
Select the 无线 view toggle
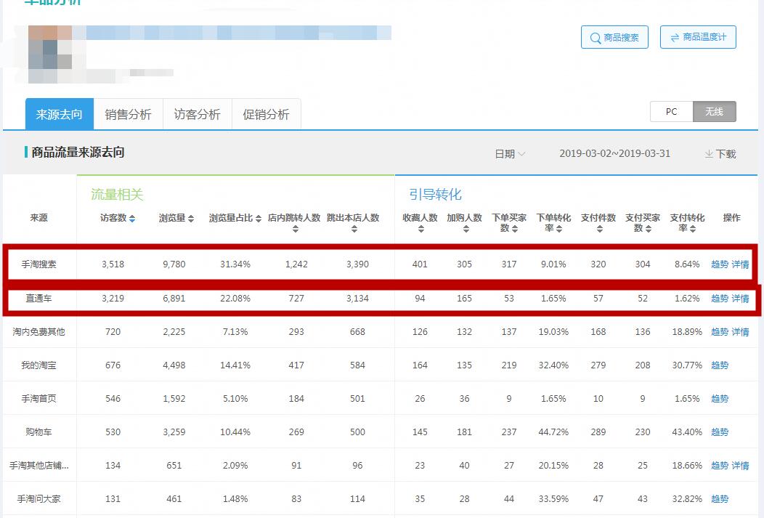coord(715,112)
